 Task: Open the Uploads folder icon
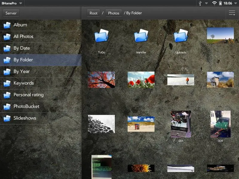point(181,36)
